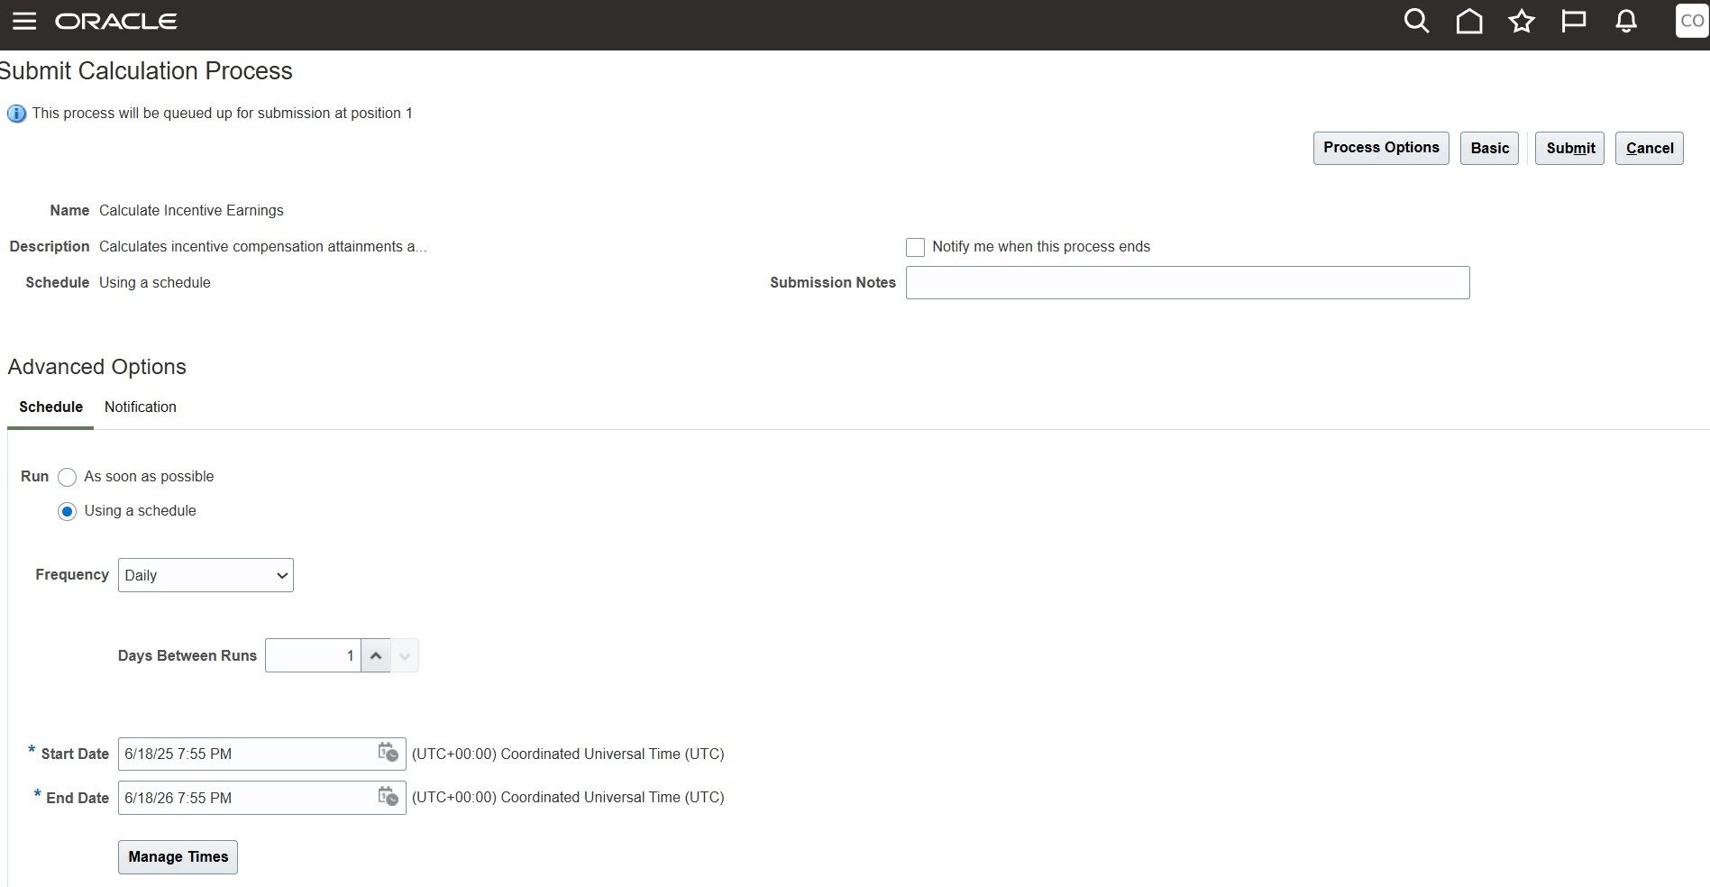The height and width of the screenshot is (887, 1710).
Task: Open End Date calendar picker icon
Action: [389, 797]
